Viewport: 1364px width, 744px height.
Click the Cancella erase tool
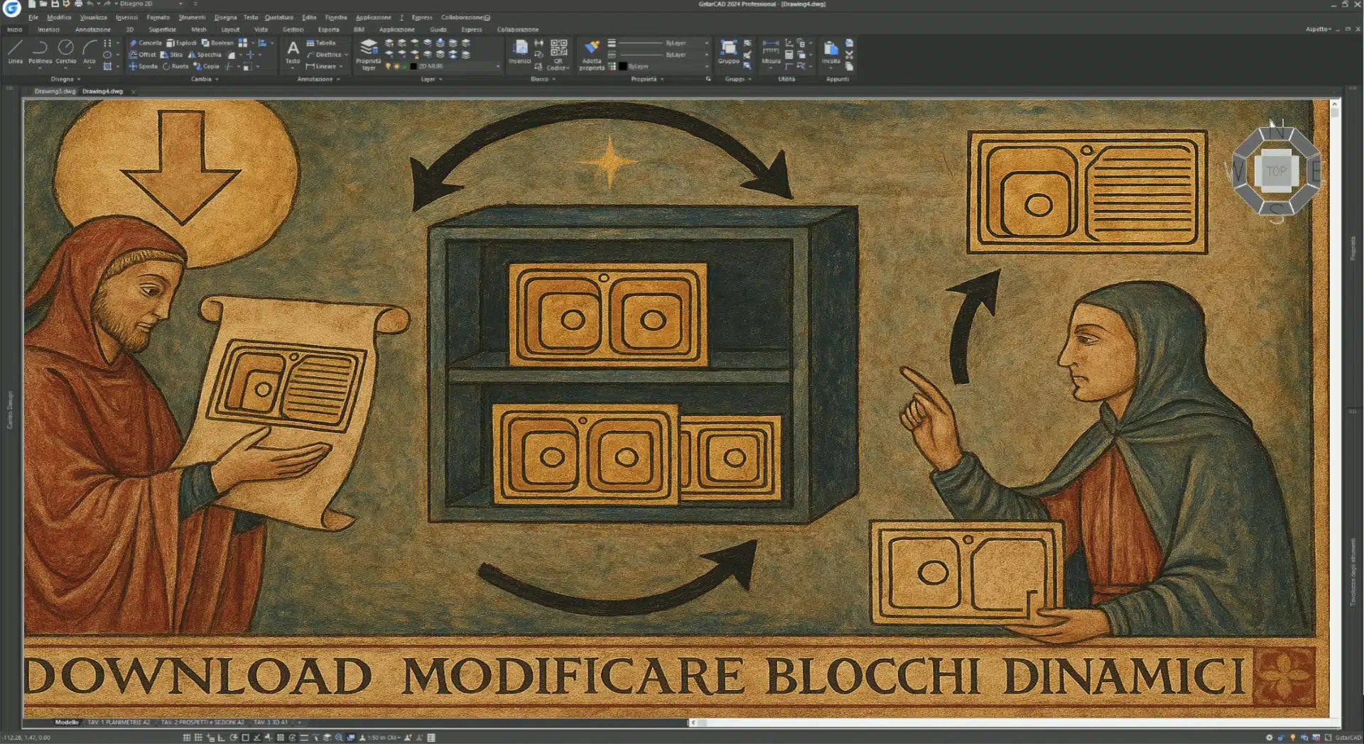click(146, 43)
